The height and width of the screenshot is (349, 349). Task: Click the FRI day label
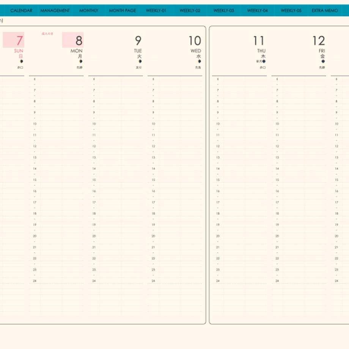[322, 51]
